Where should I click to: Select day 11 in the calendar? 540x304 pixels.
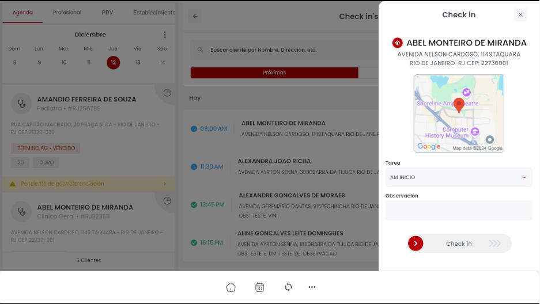point(89,63)
